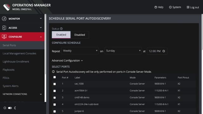Check the box for port acm7004-5-l

55,91
